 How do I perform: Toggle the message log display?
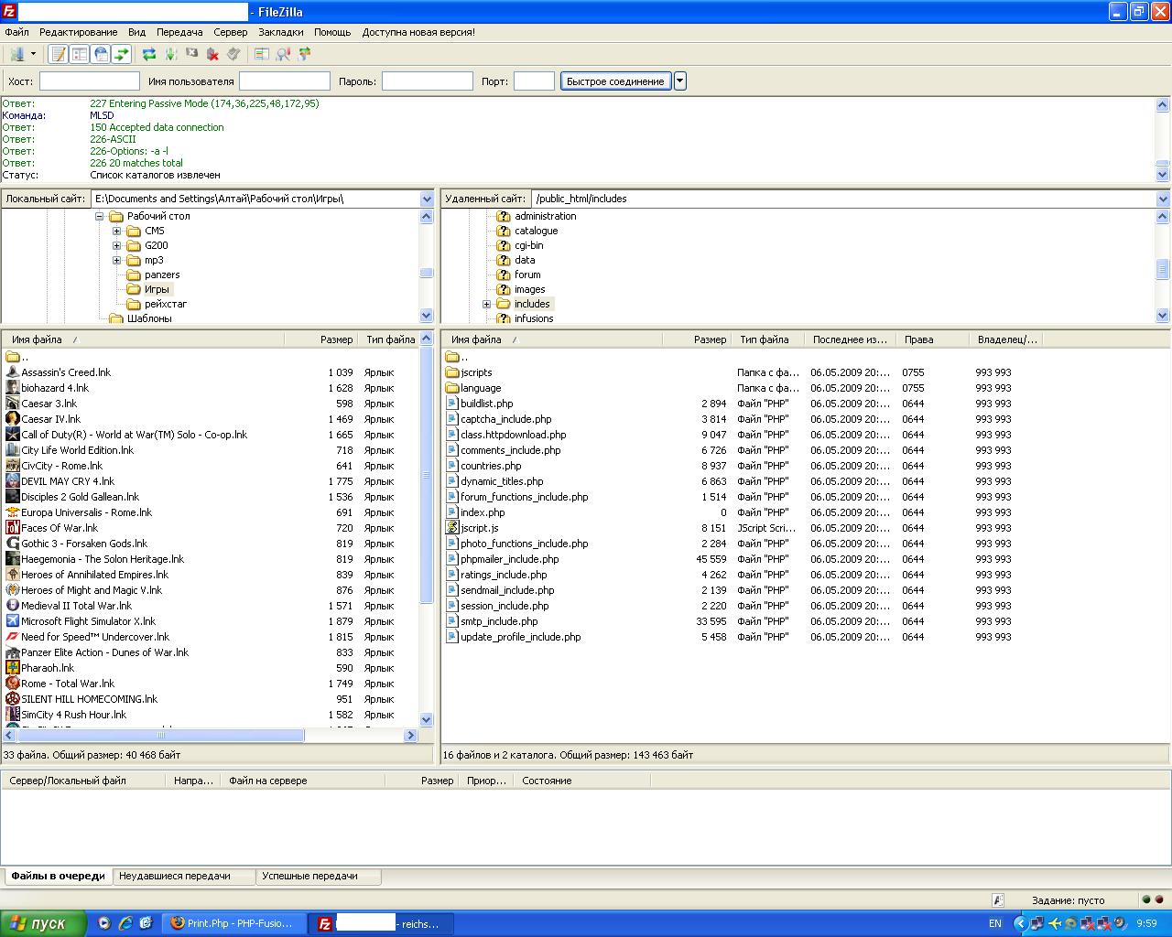(x=59, y=54)
